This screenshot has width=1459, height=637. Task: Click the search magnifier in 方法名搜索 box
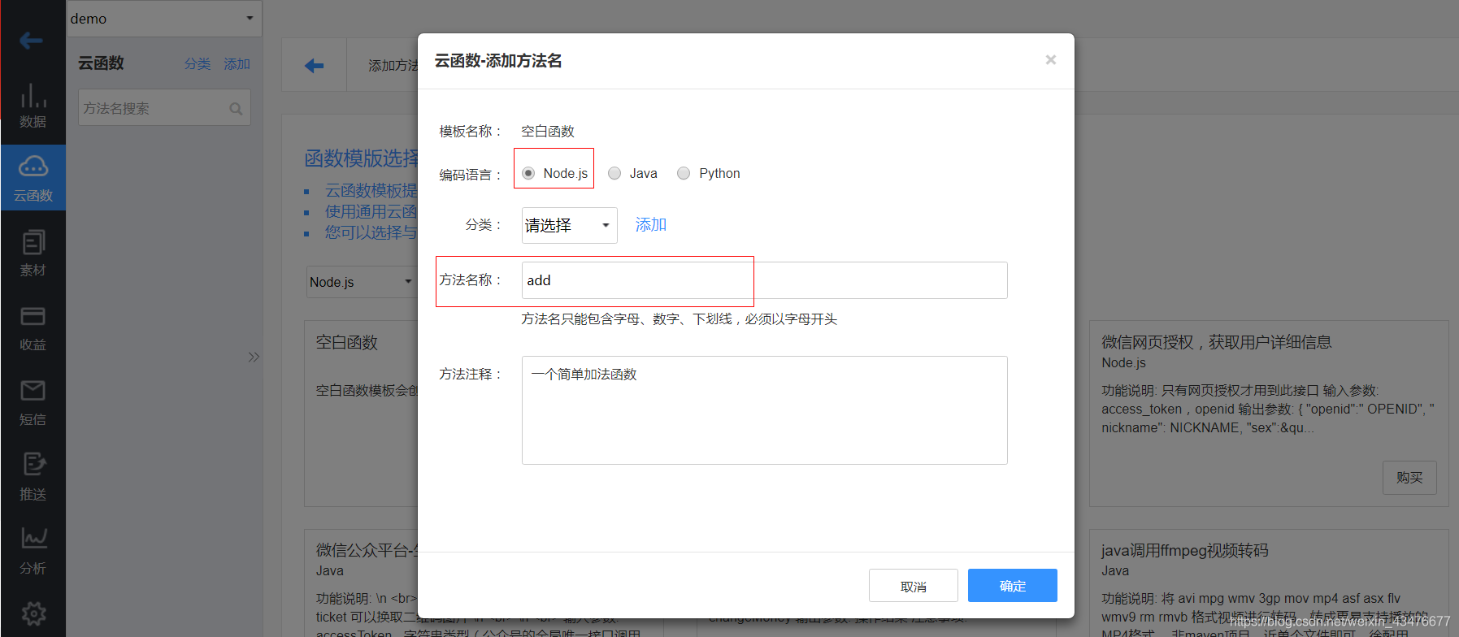tap(236, 109)
